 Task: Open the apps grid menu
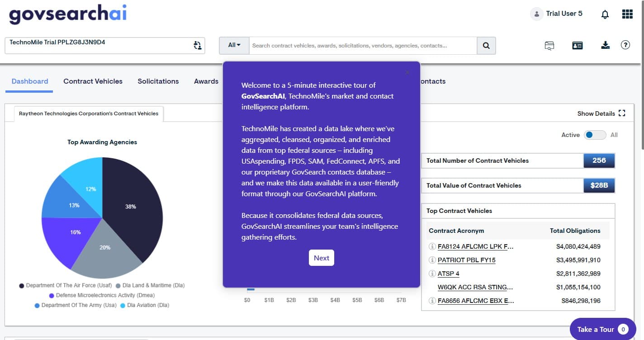pos(627,14)
